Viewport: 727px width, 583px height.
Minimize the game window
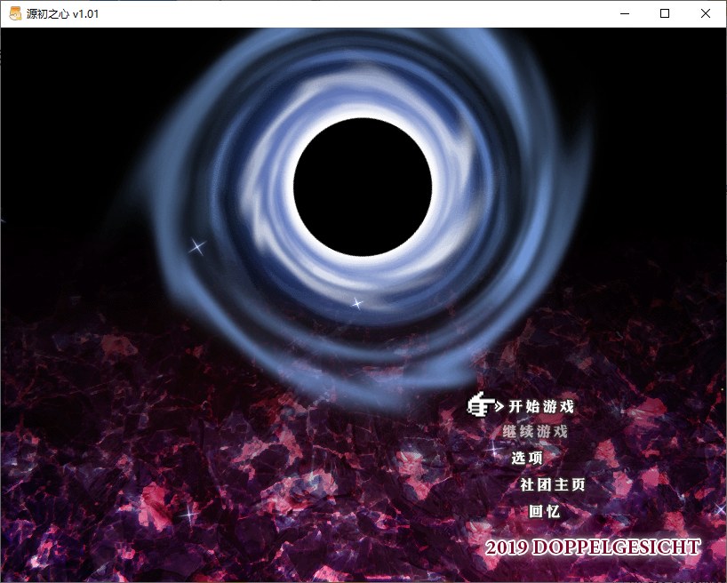[x=623, y=13]
